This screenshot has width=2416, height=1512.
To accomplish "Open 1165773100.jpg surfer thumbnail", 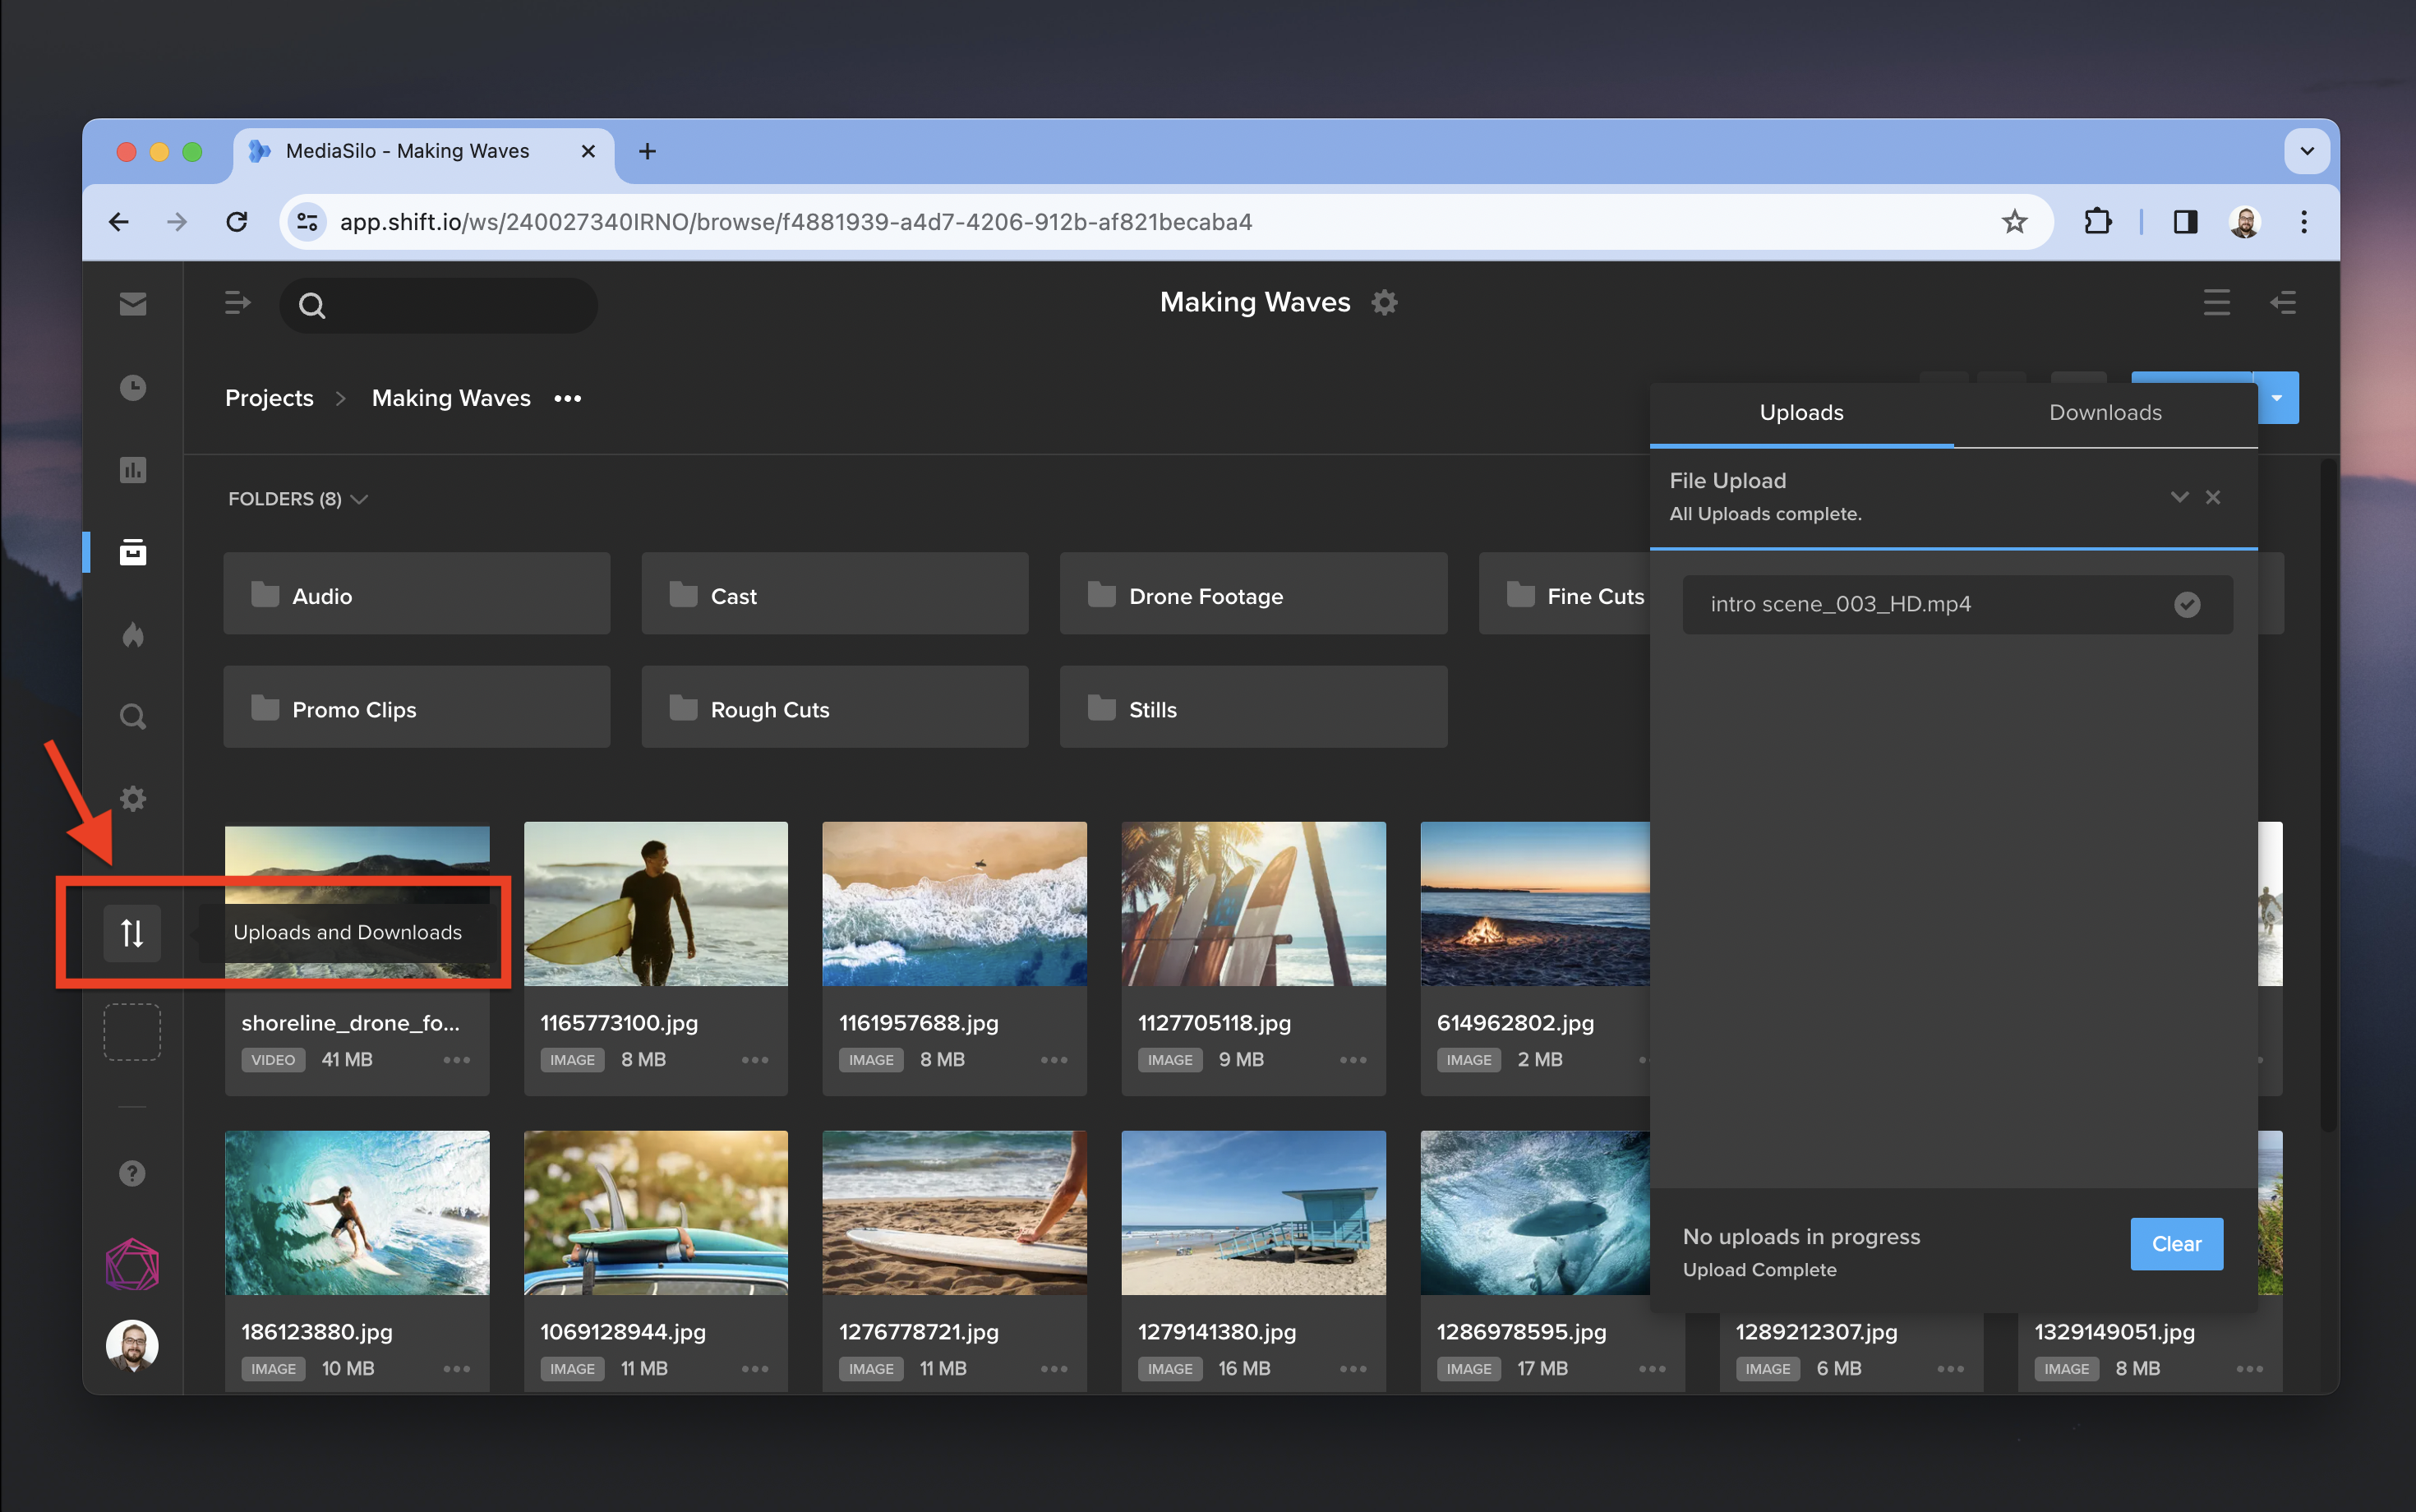I will 655,903.
